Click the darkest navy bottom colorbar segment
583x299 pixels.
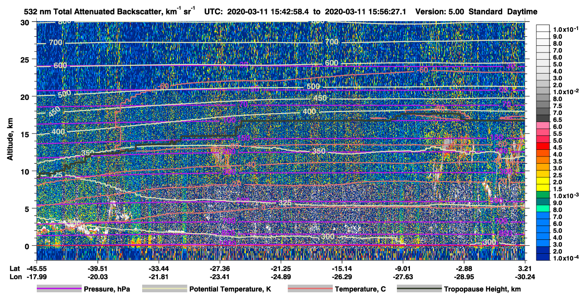(x=543, y=257)
